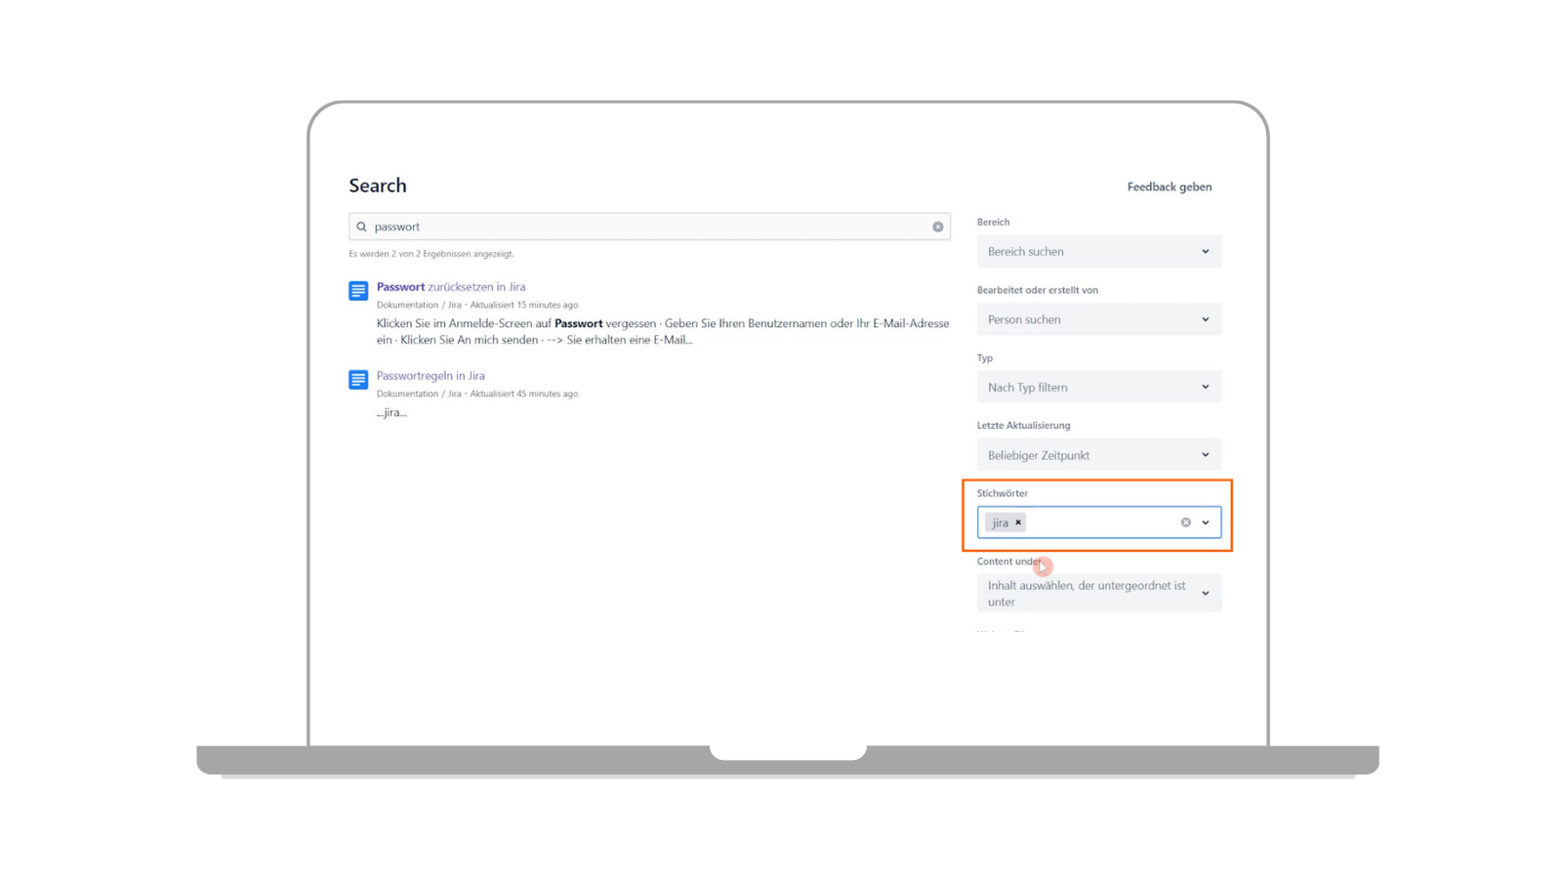Screen dimensions: 1562x879
Task: Click 'Jira' breadcrumb under first result
Action: pyautogui.click(x=454, y=305)
